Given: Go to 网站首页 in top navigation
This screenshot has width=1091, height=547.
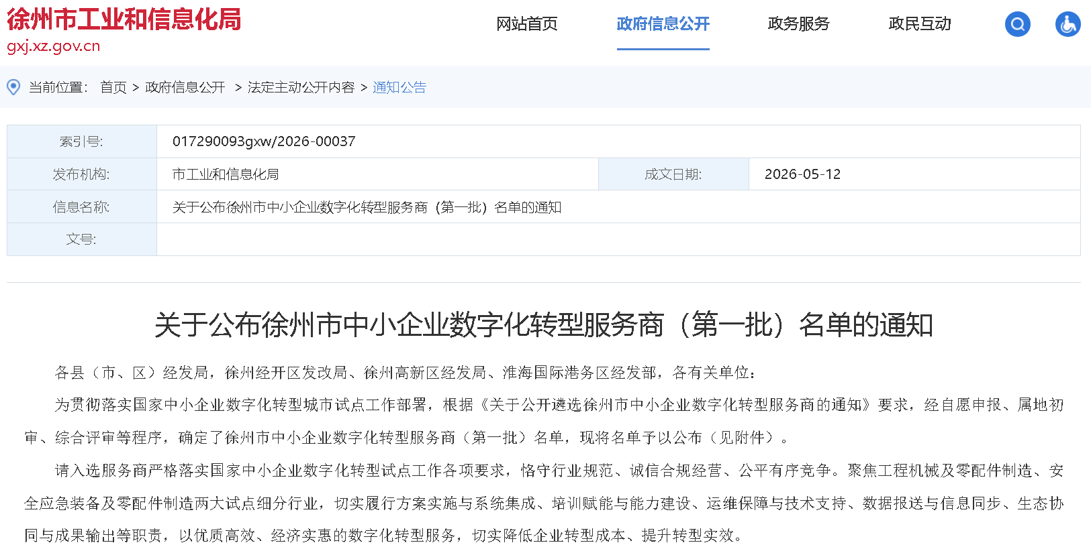Looking at the screenshot, I should click(x=527, y=24).
